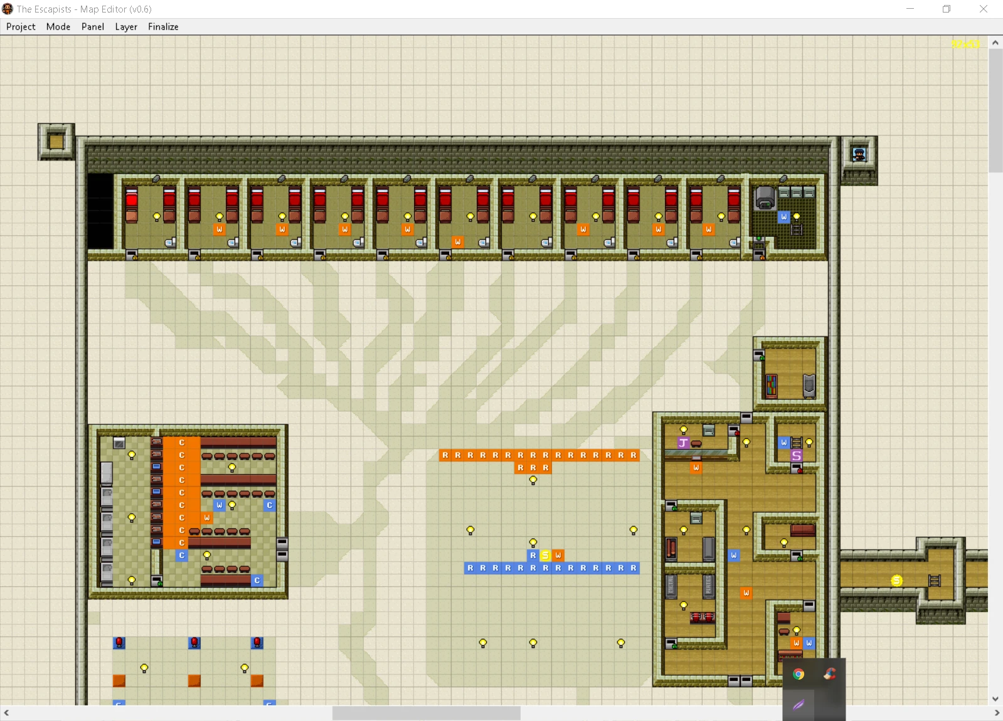This screenshot has width=1003, height=721.
Task: Click the ladder in the east corridor
Action: [x=935, y=581]
